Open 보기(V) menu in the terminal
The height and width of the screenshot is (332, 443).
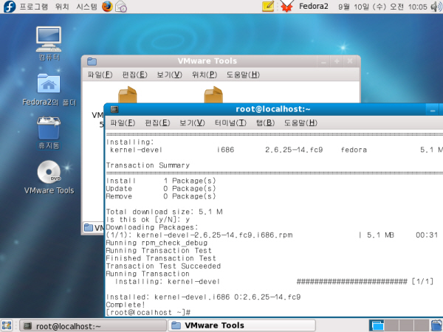192,122
